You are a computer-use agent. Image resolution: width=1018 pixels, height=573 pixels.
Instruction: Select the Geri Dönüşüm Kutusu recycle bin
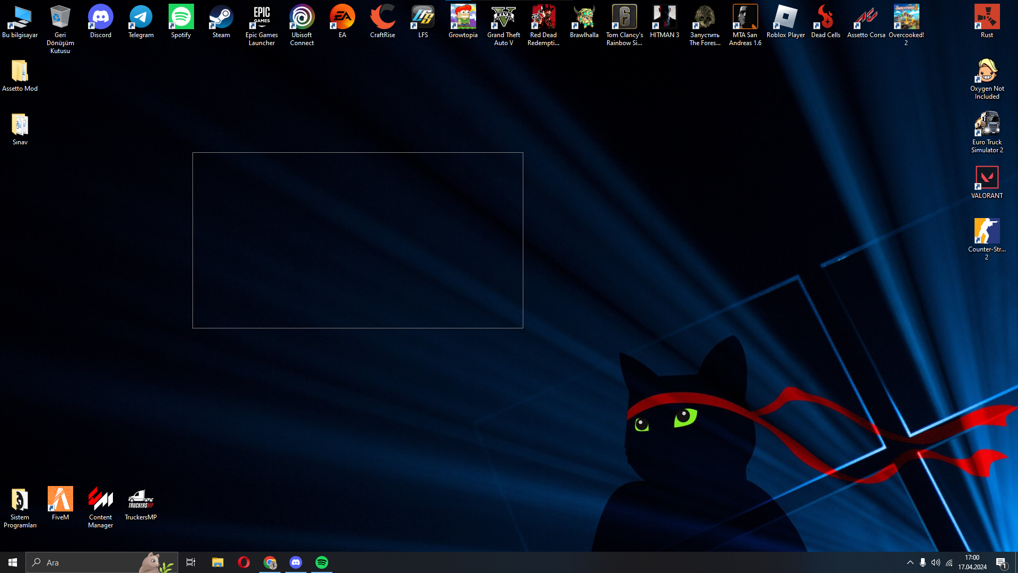coord(60,29)
